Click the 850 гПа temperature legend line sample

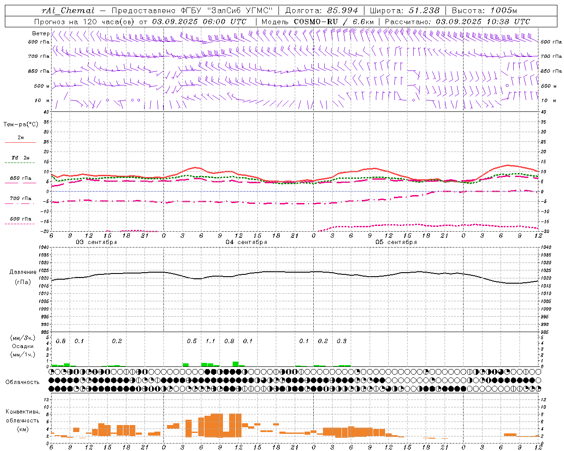(x=19, y=183)
